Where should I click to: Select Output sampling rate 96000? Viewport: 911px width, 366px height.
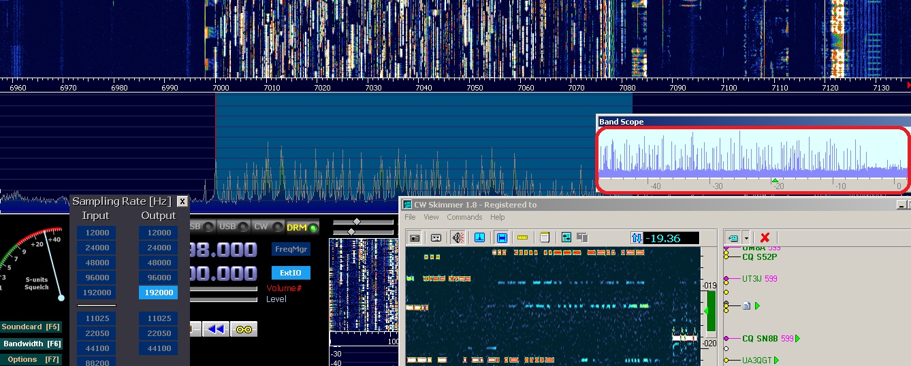(x=159, y=278)
